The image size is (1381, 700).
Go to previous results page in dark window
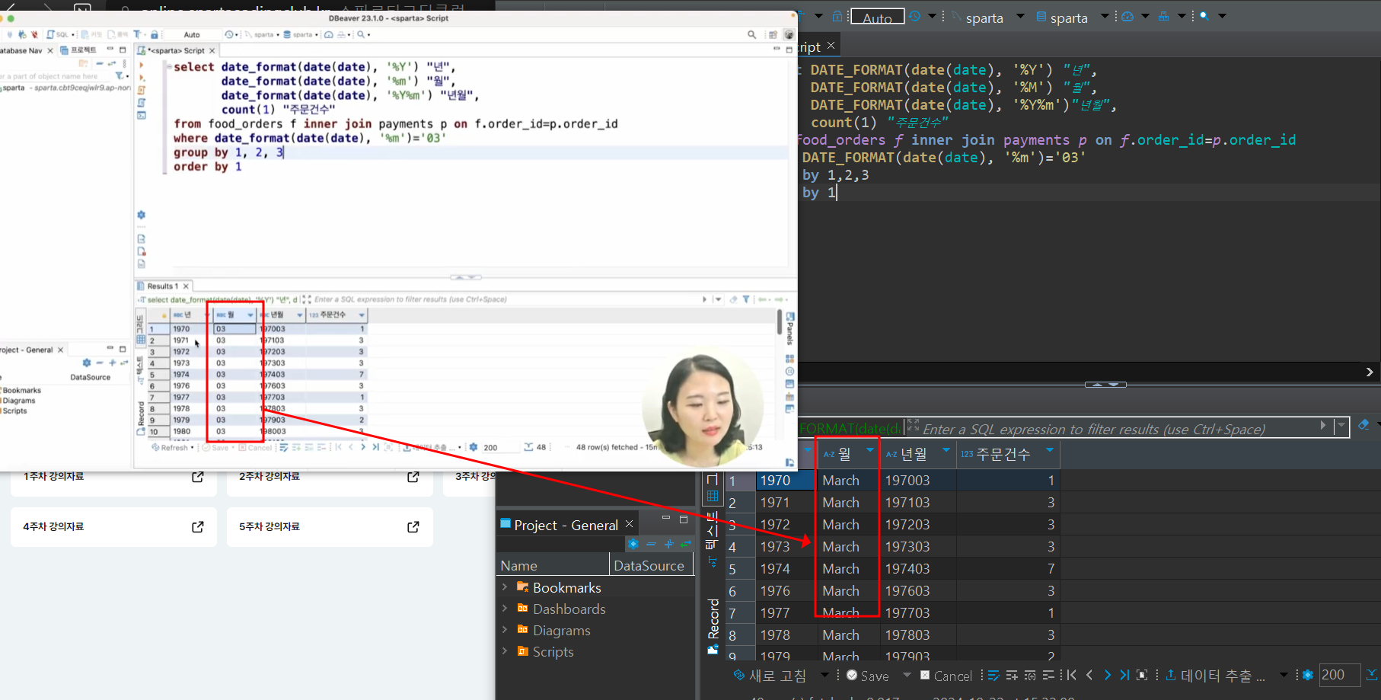1089,675
